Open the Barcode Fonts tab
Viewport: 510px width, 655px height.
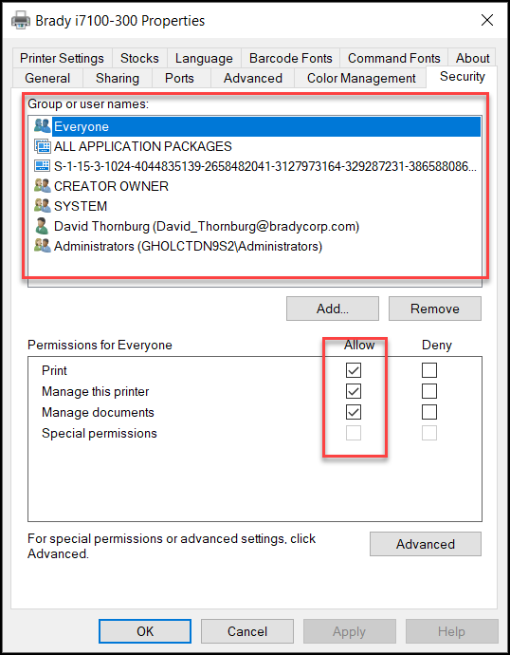tap(291, 58)
